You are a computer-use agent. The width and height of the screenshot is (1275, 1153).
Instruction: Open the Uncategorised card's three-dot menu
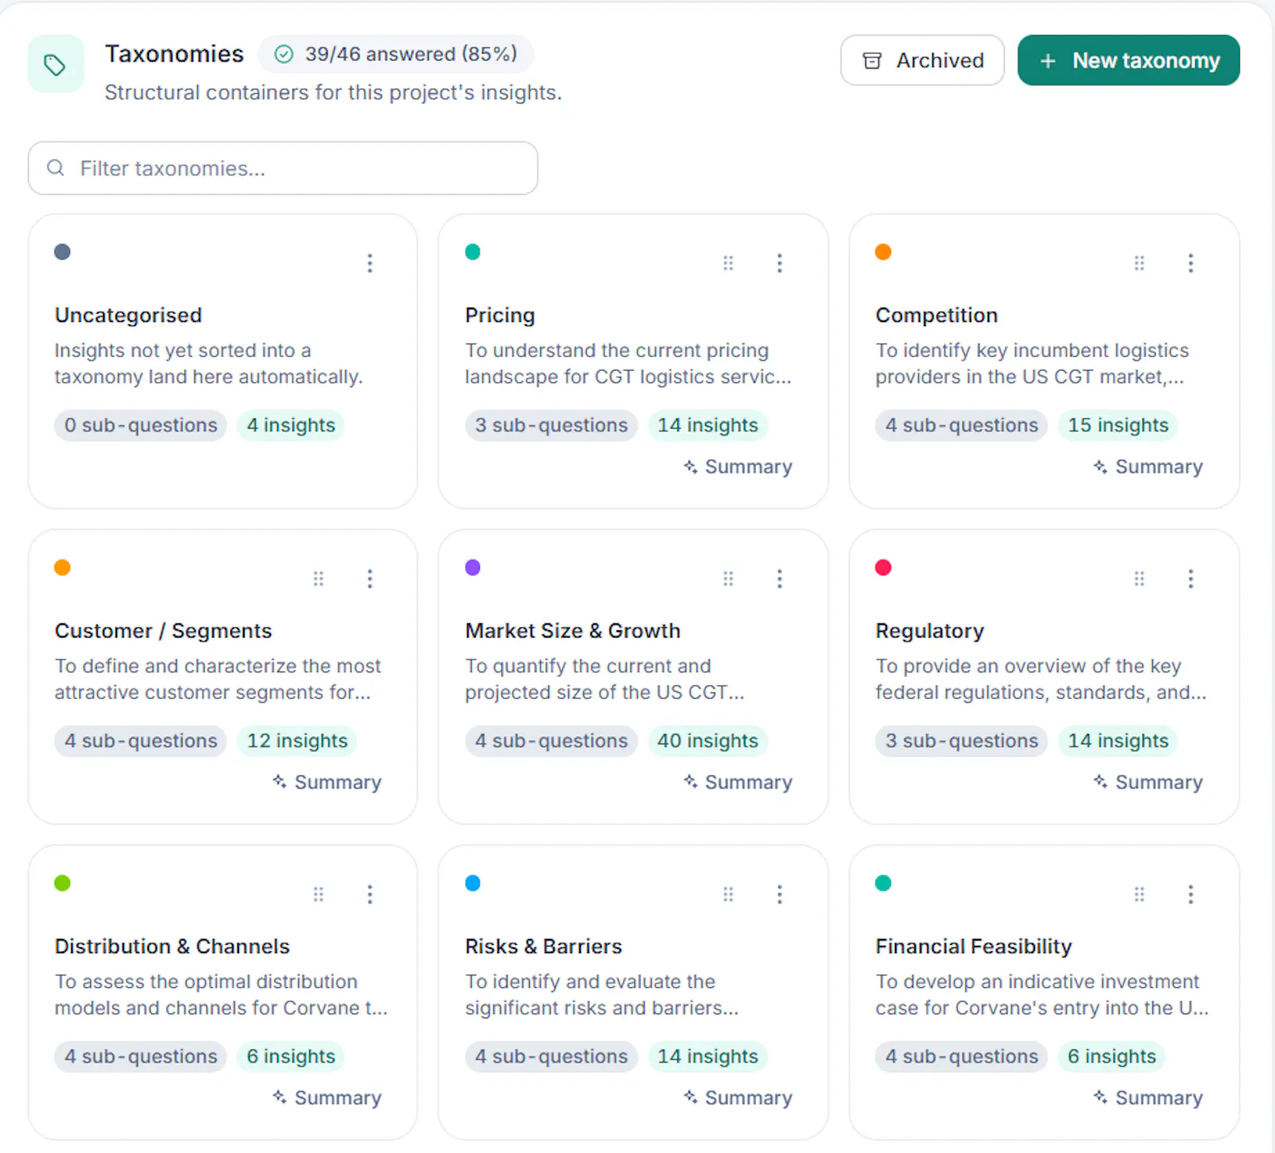click(370, 263)
